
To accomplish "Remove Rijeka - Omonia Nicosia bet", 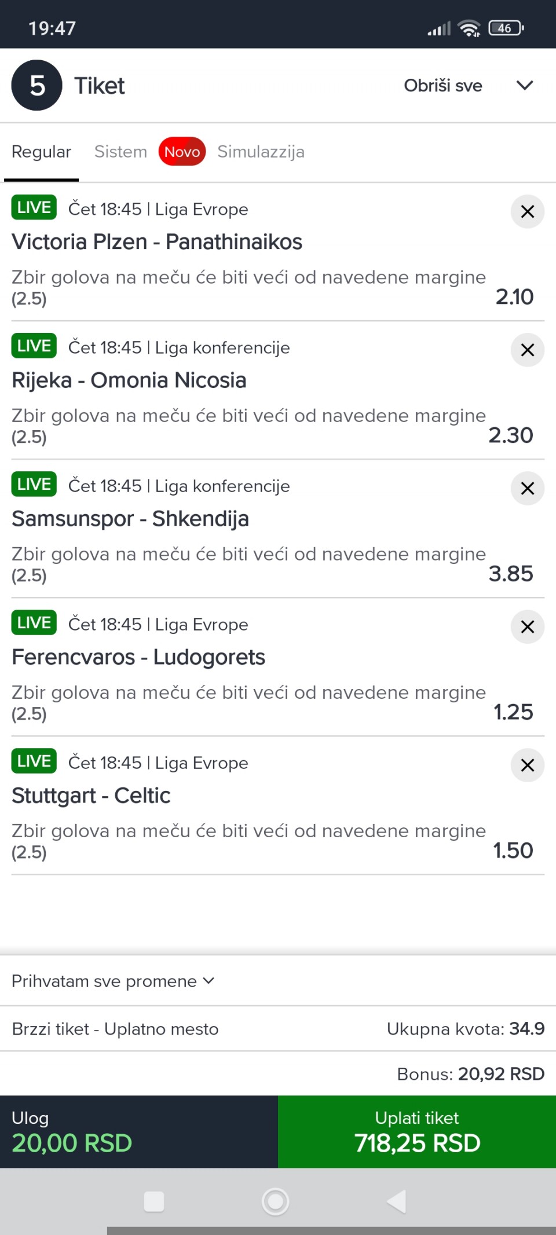I will [527, 350].
